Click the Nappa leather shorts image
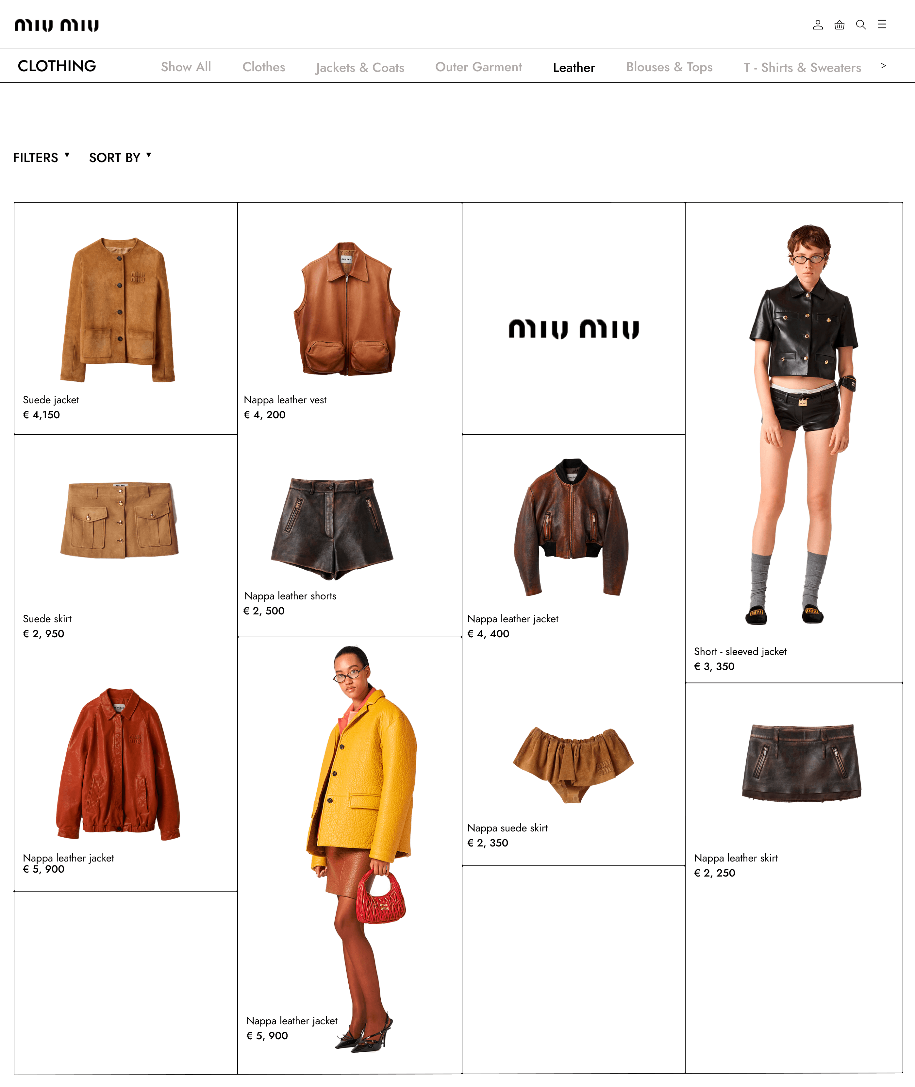 point(332,528)
